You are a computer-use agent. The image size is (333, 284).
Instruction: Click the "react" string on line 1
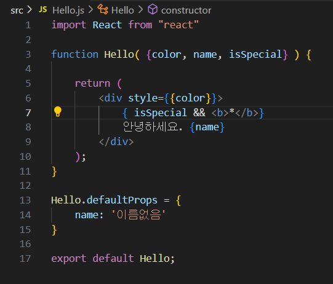[179, 25]
